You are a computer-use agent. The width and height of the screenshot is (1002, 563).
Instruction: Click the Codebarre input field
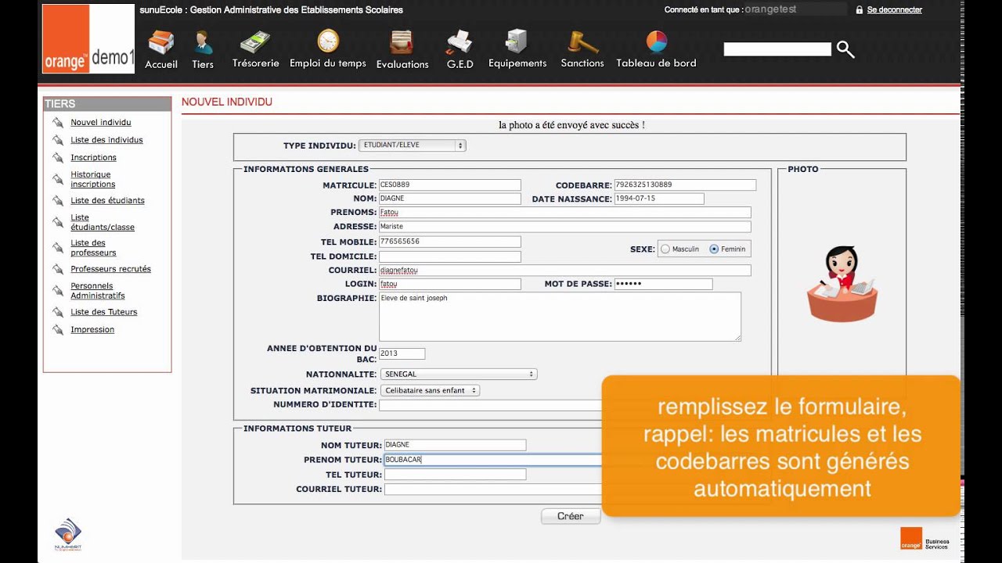[x=685, y=185]
